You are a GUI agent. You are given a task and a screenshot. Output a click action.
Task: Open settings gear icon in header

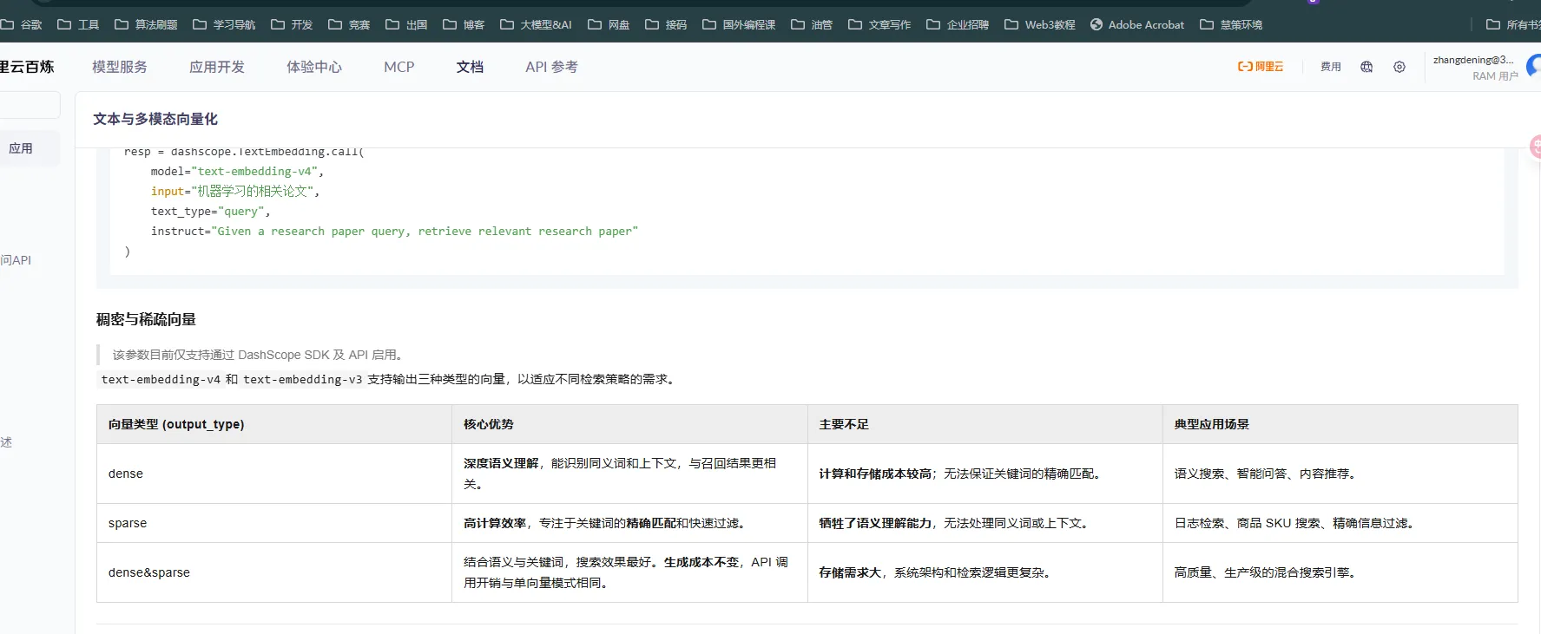pos(1399,67)
